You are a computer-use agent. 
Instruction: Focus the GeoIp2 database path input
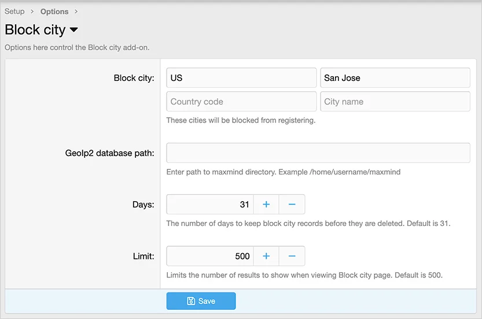(318, 153)
